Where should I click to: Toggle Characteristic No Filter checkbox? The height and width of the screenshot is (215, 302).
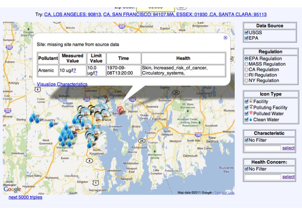pyautogui.click(x=246, y=140)
